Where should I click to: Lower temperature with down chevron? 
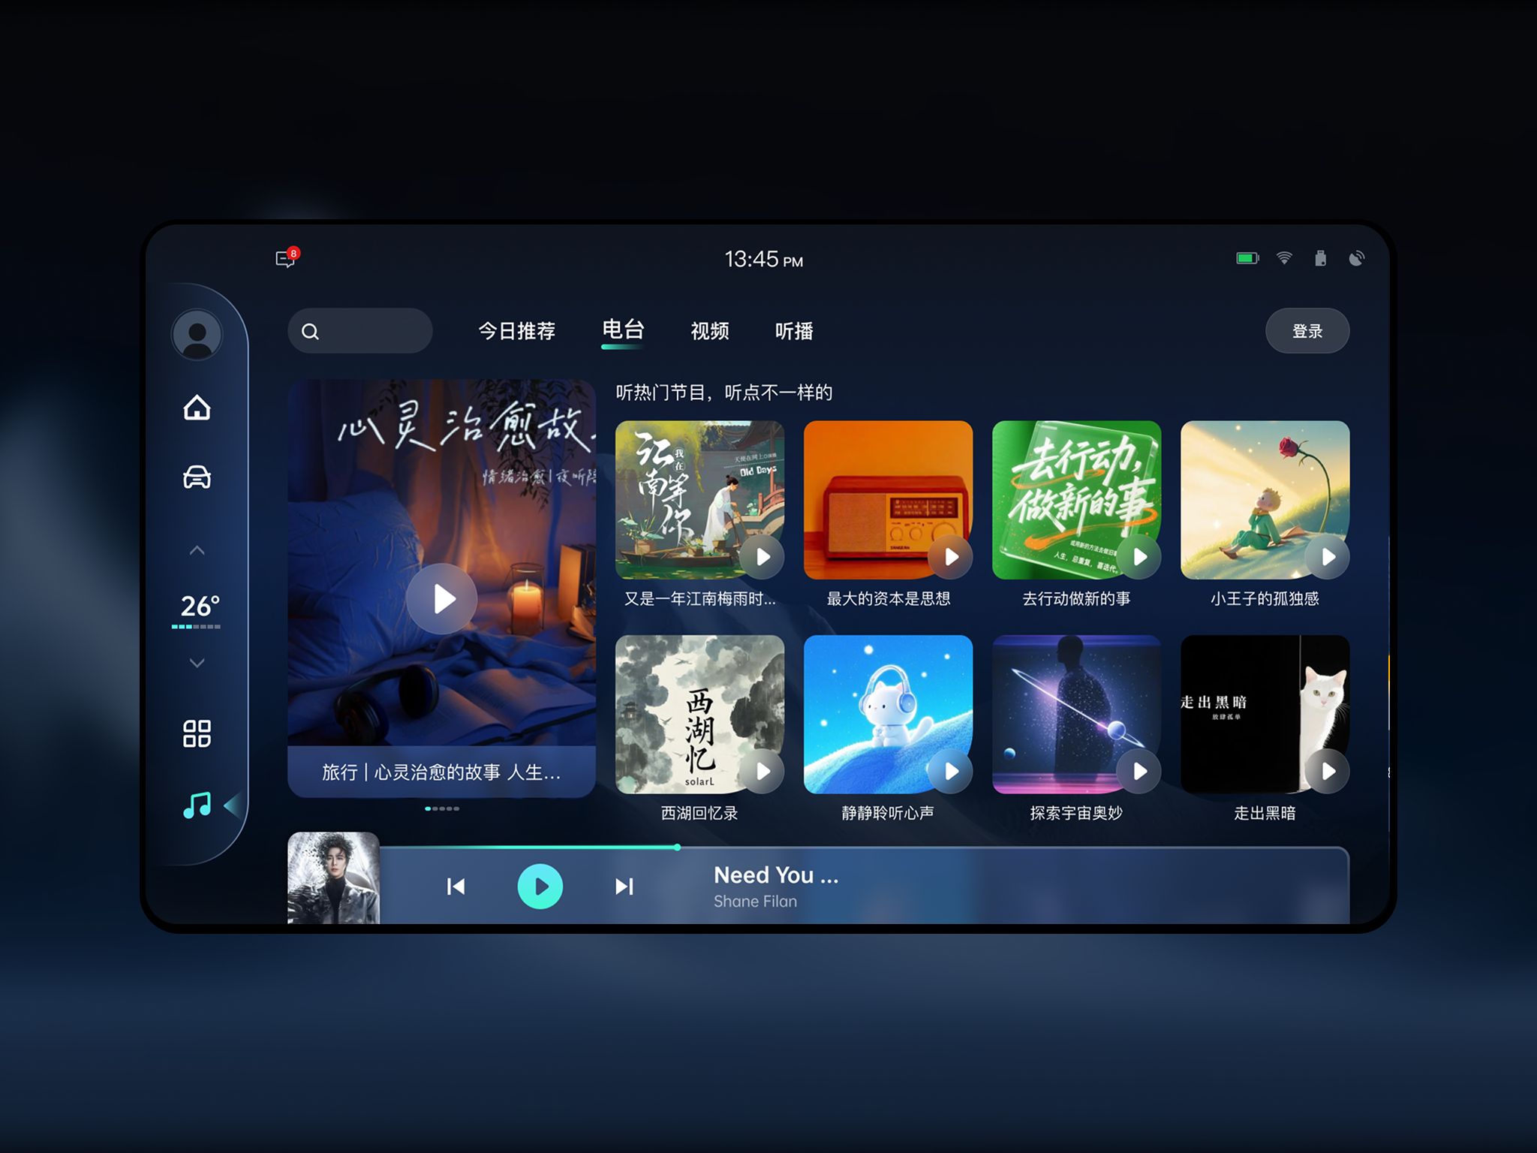[x=197, y=663]
